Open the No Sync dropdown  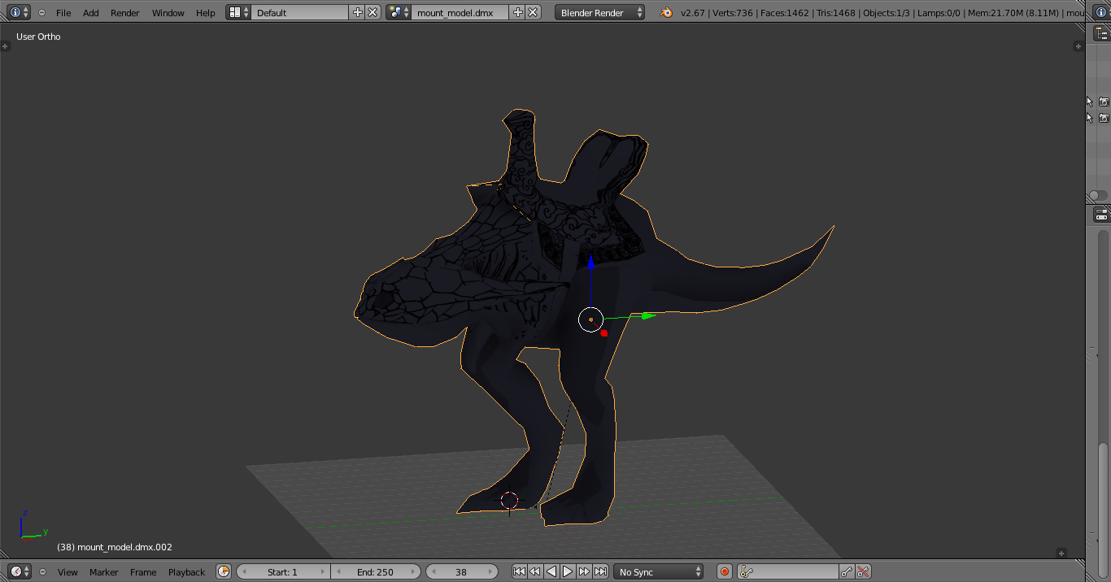point(659,571)
